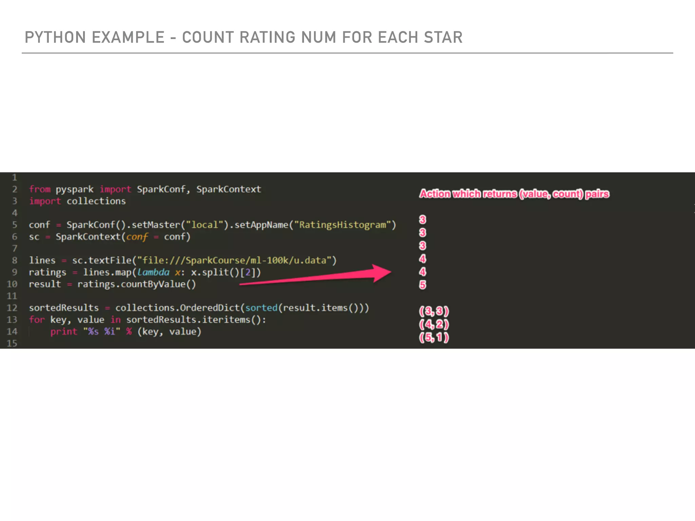Click the 'lines = sc.textFile' code line

pos(183,260)
